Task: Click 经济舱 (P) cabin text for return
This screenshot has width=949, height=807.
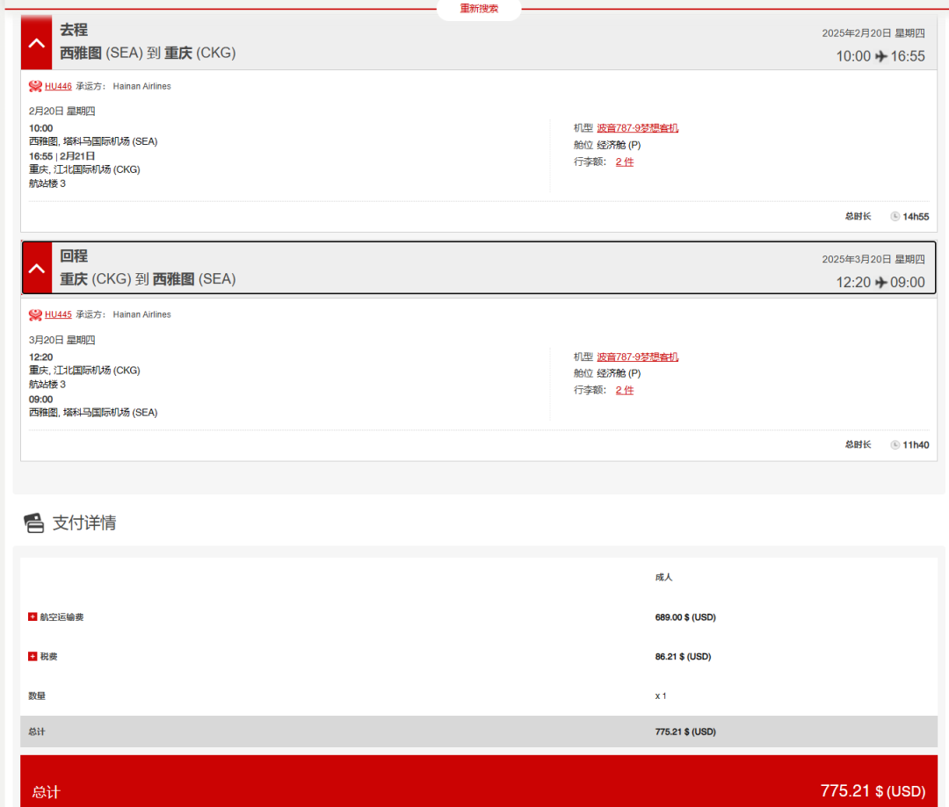Action: pyautogui.click(x=619, y=373)
